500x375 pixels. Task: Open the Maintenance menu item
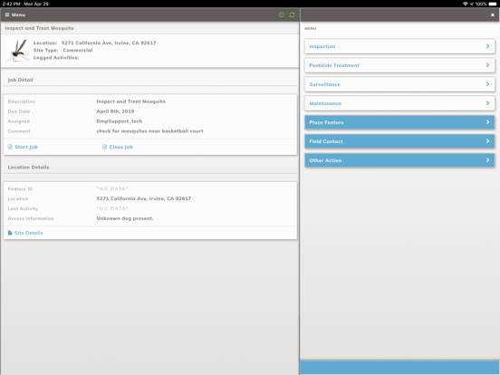point(399,103)
